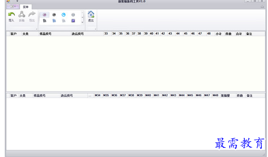Viewport: 268px width, 157px height.
Task: Select the blue round skin in gallery
Action: tap(64, 15)
